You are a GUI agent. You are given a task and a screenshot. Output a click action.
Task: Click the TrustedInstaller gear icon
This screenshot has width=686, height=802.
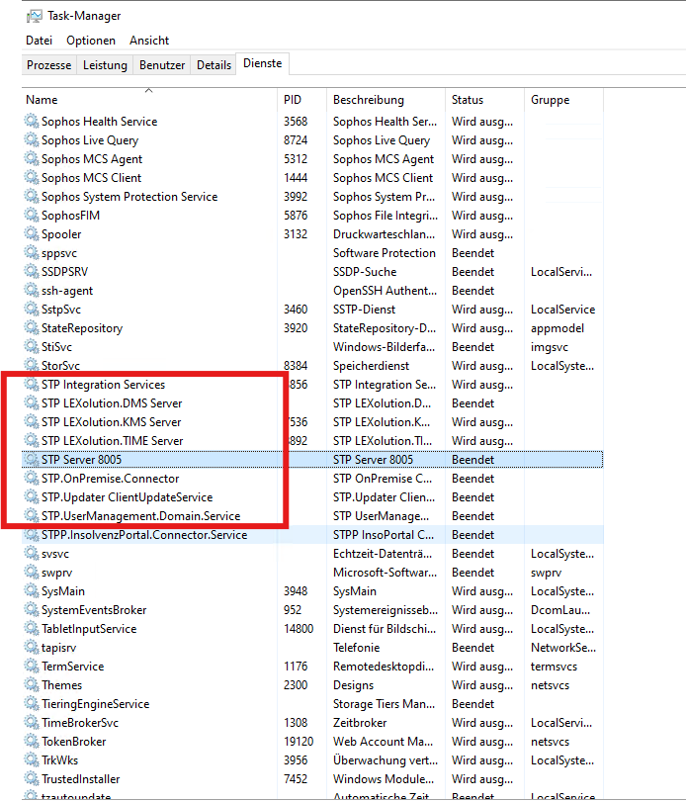[32, 779]
